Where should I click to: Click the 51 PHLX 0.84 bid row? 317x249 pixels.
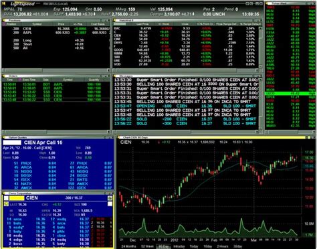(35, 163)
